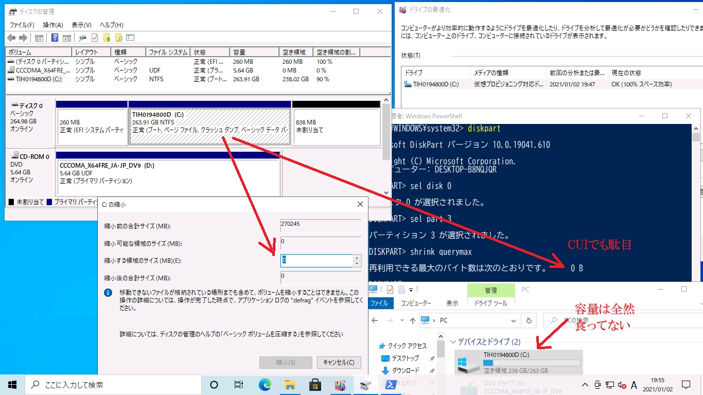Click the checkmark properties icon in Disk Management toolbar
Screen dimensions: 703x395
pyautogui.click(x=95, y=38)
